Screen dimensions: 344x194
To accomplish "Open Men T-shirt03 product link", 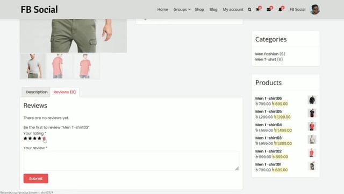I will click(269, 138).
